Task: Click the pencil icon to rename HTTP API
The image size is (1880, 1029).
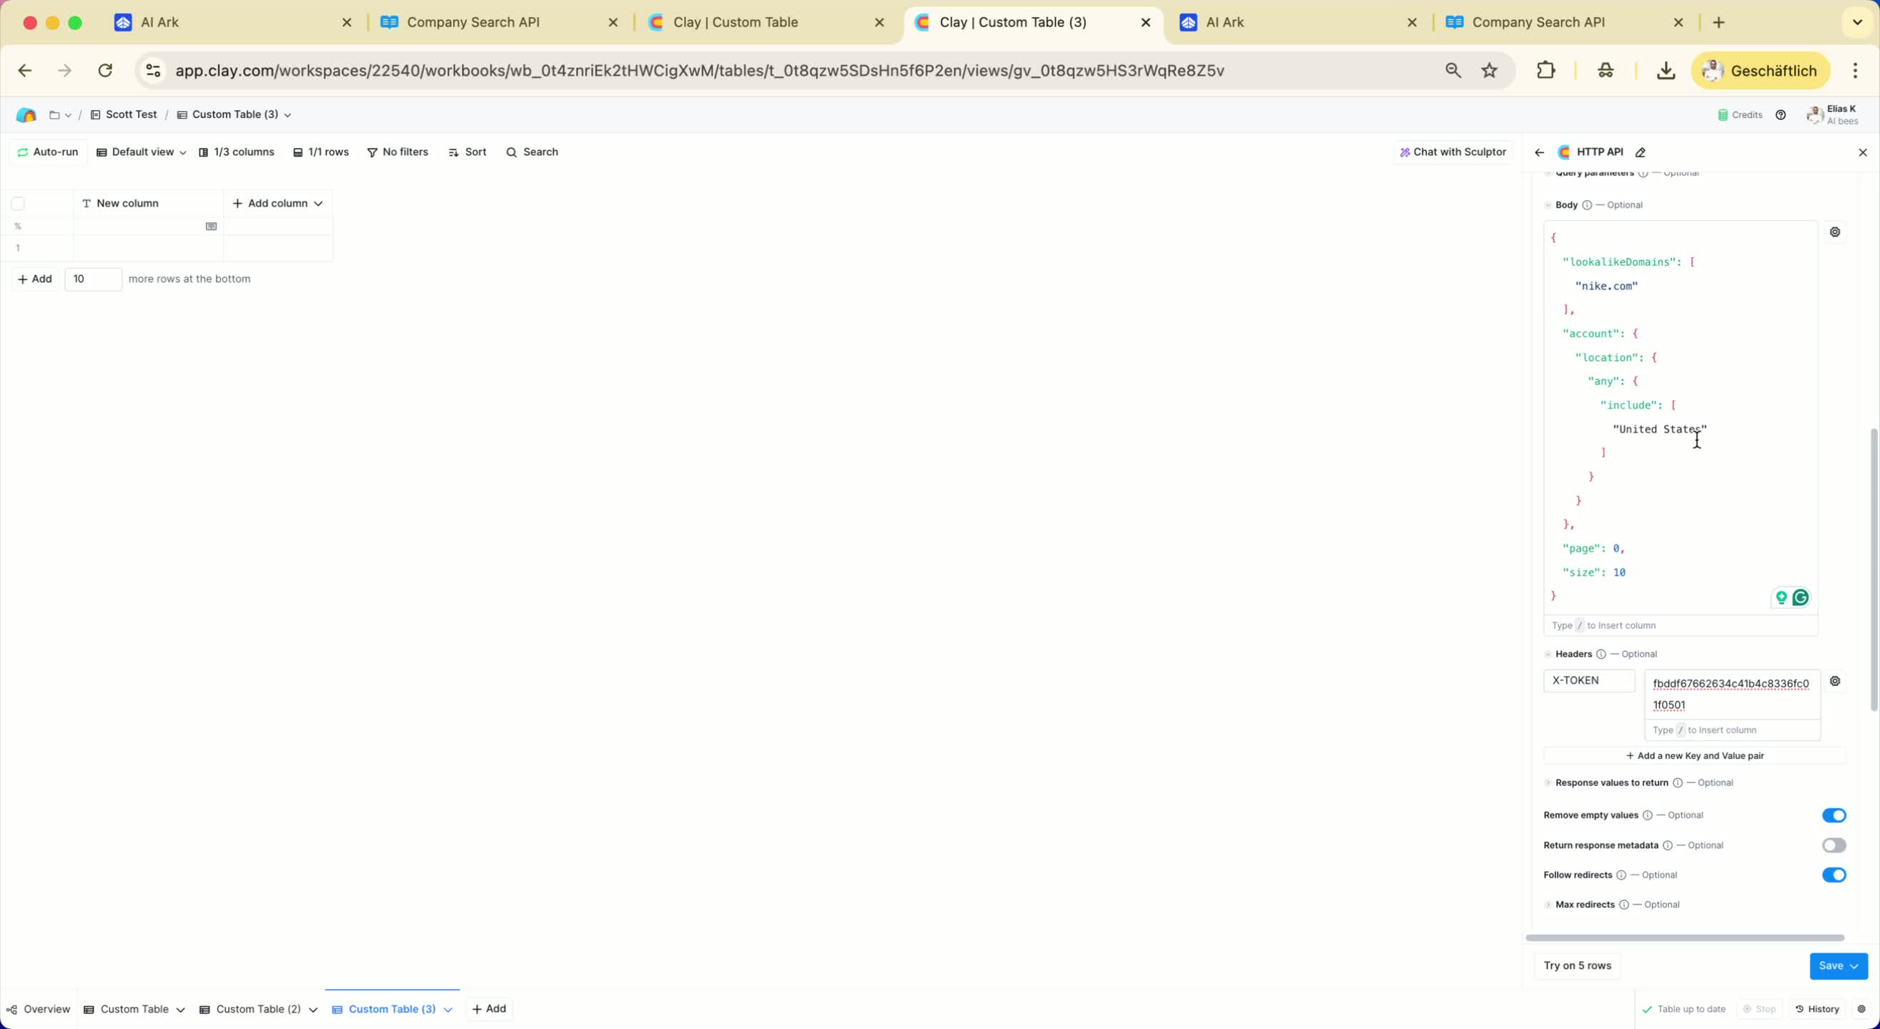Action: (x=1641, y=152)
